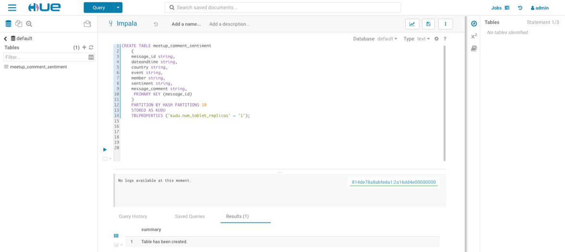Viewport: 565px width, 252px height.
Task: Open the Jobs browser
Action: [x=500, y=8]
